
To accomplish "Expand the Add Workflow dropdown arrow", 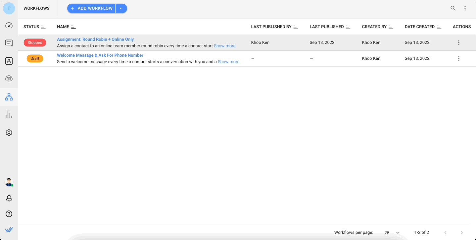I will click(121, 8).
